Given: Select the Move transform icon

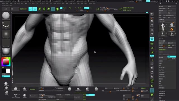Looking at the screenshot, I should click(40, 9).
